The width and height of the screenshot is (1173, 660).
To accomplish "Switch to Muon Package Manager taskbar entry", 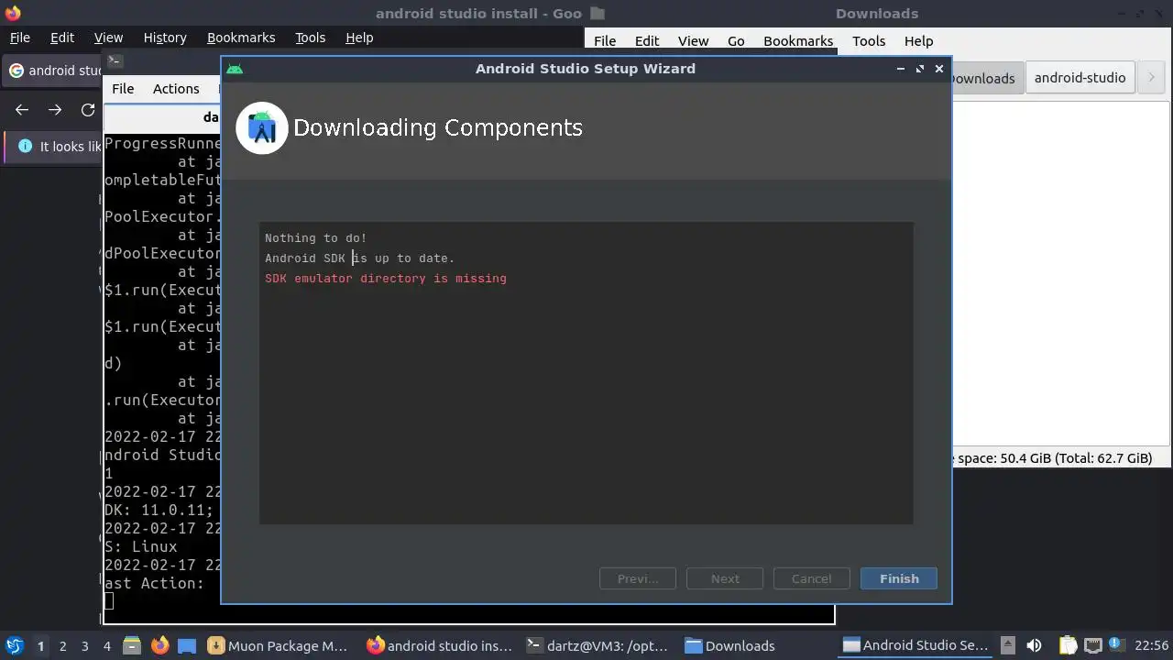I will (x=279, y=645).
